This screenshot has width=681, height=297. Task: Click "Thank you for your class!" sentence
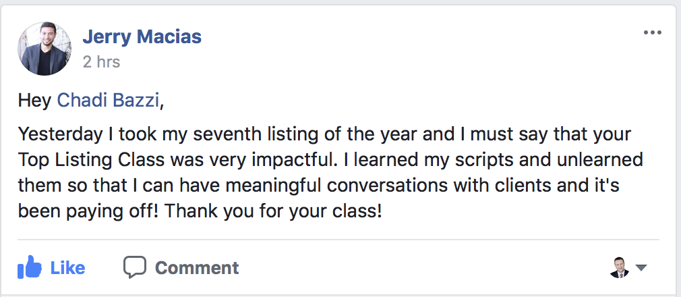pyautogui.click(x=274, y=211)
